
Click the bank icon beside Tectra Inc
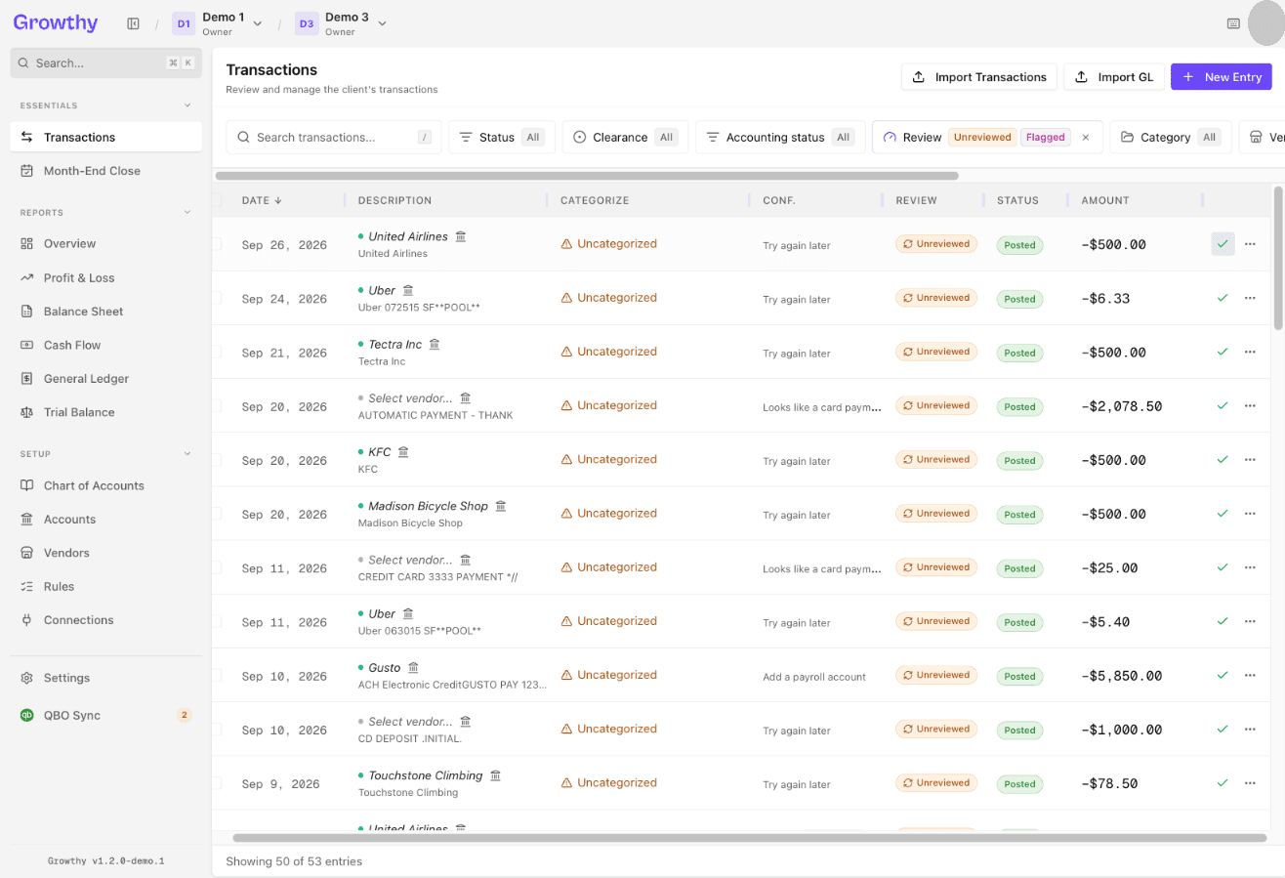point(435,344)
